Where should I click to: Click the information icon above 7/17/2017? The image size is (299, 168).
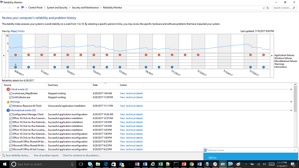tap(250, 67)
